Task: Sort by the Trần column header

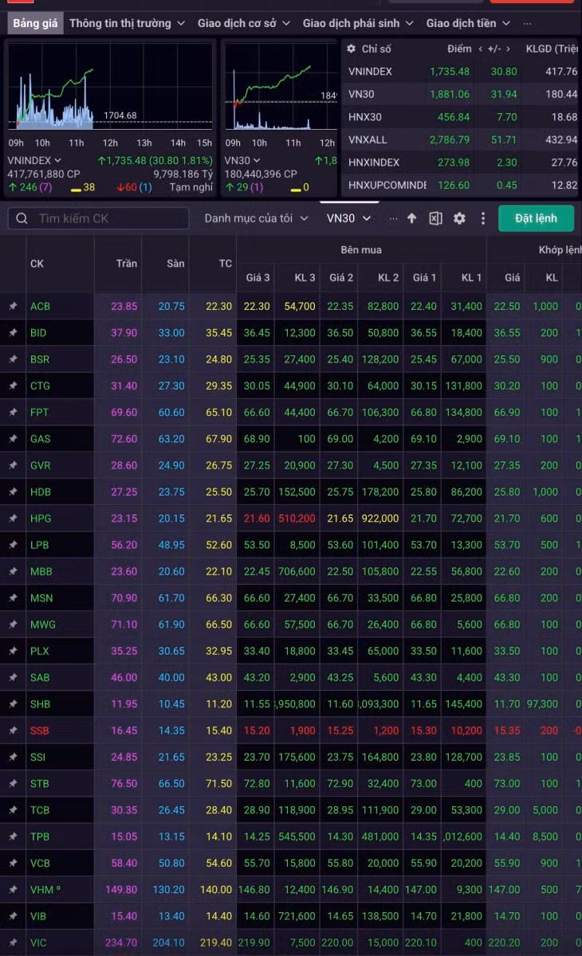Action: point(126,263)
